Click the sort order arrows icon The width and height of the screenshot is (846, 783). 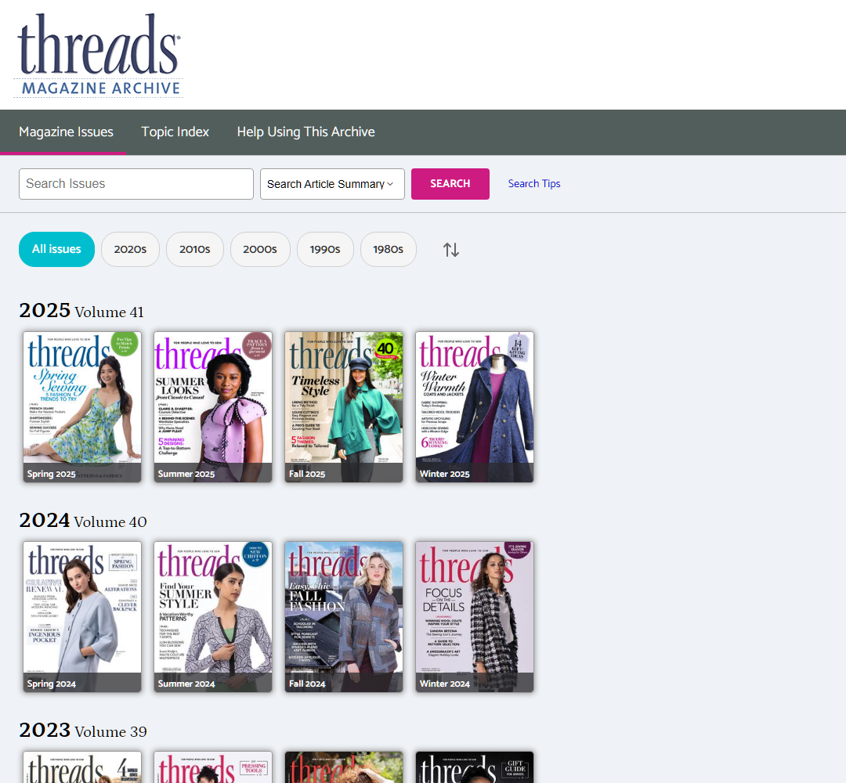[451, 249]
